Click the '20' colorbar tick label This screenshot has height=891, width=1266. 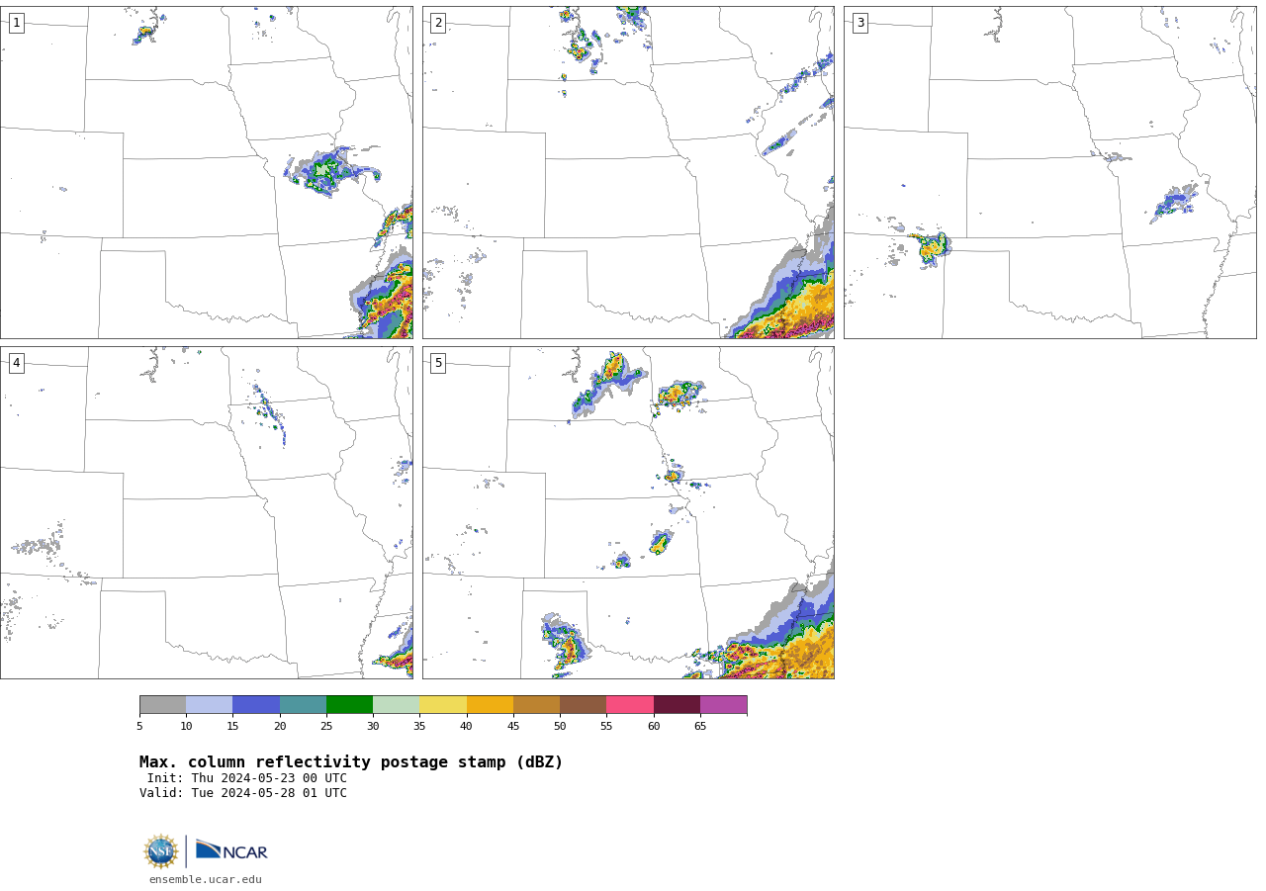(x=280, y=727)
